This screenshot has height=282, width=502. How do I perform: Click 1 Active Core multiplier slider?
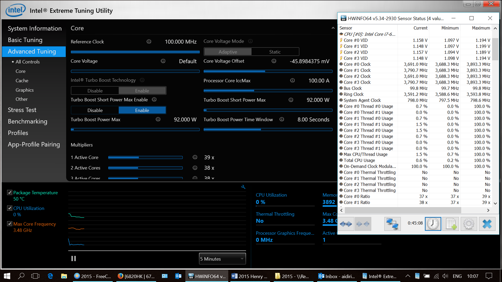pyautogui.click(x=145, y=157)
